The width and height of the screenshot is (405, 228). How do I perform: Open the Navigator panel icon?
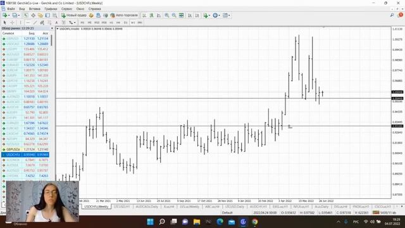[x=40, y=15]
